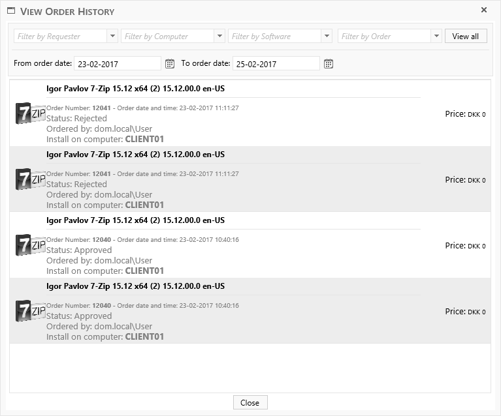This screenshot has width=501, height=416.
Task: Click the 7-Zip icon of second rejected order
Action: pyautogui.click(x=30, y=179)
